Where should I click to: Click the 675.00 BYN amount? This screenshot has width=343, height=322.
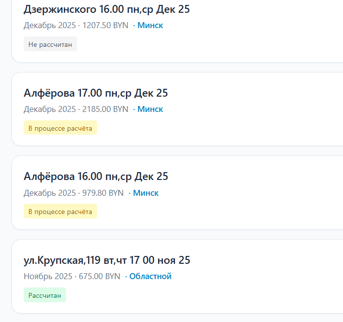99,276
